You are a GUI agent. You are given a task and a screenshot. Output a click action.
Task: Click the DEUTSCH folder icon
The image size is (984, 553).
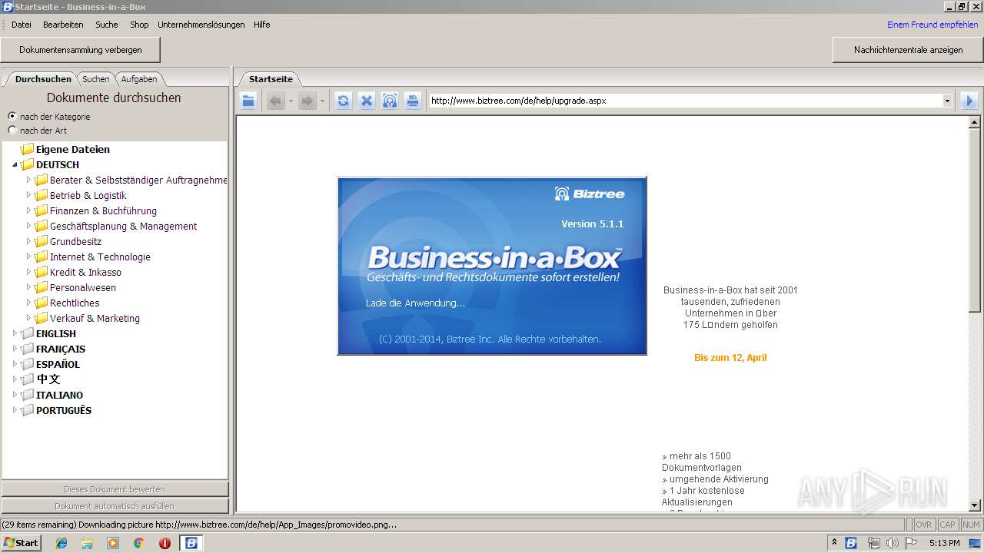(27, 164)
